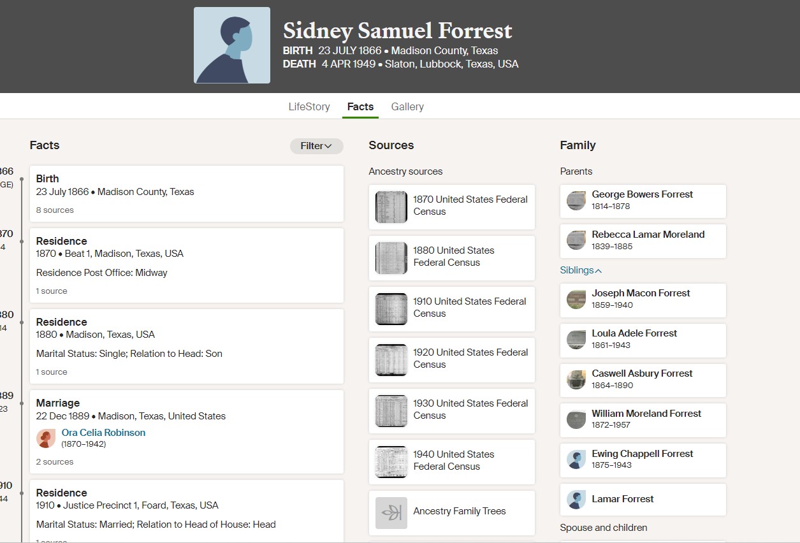Open Ora Celia Robinson's avatar icon
The width and height of the screenshot is (800, 543).
click(x=46, y=438)
